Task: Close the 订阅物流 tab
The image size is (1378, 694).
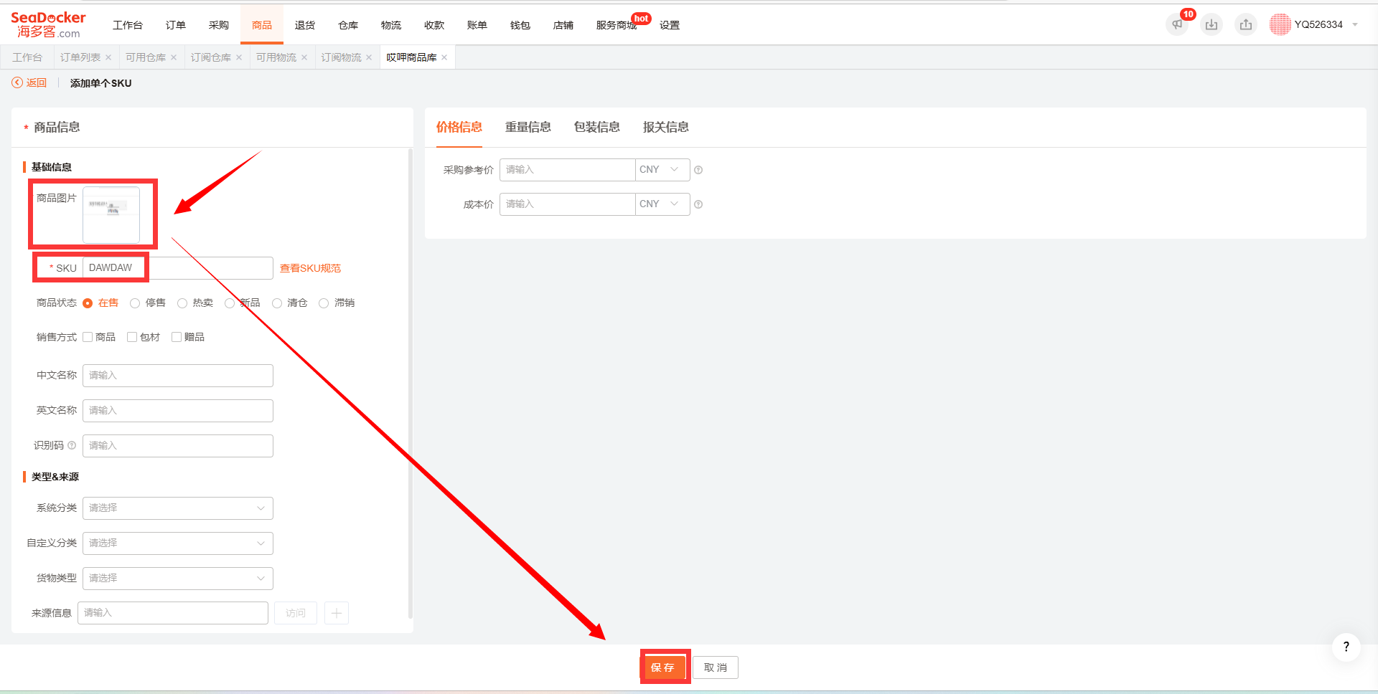Action: pyautogui.click(x=369, y=57)
